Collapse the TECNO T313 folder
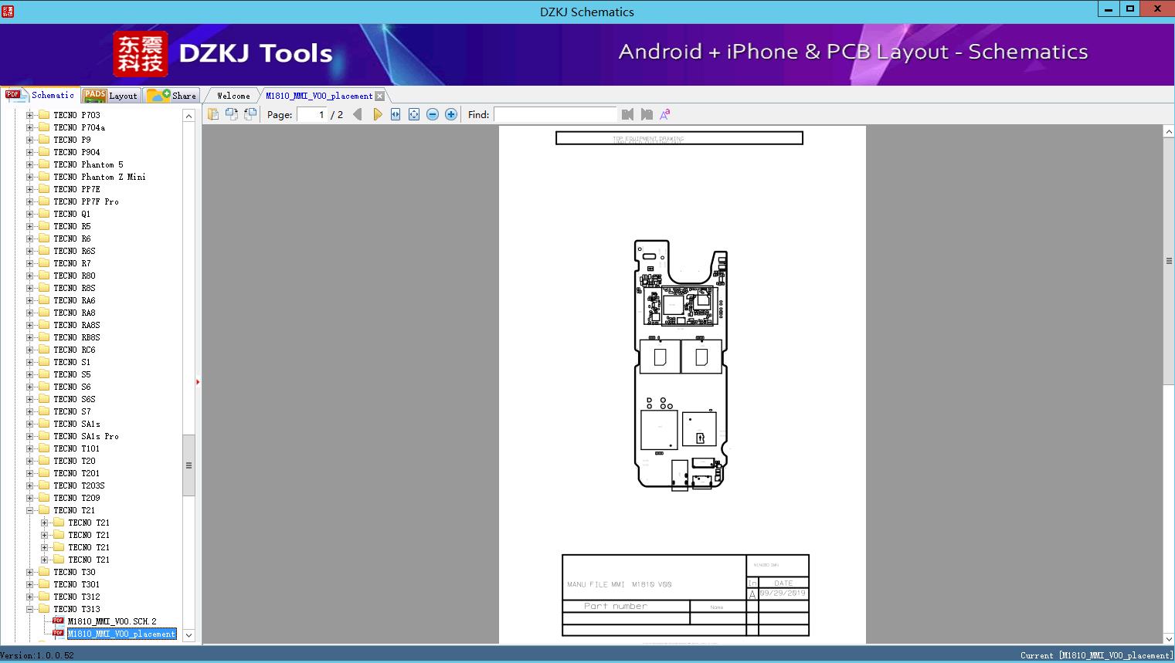1175x663 pixels. tap(30, 609)
